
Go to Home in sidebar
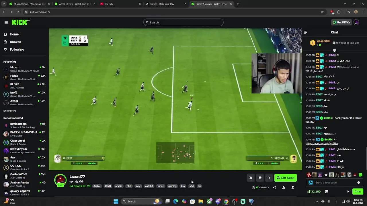(14, 34)
